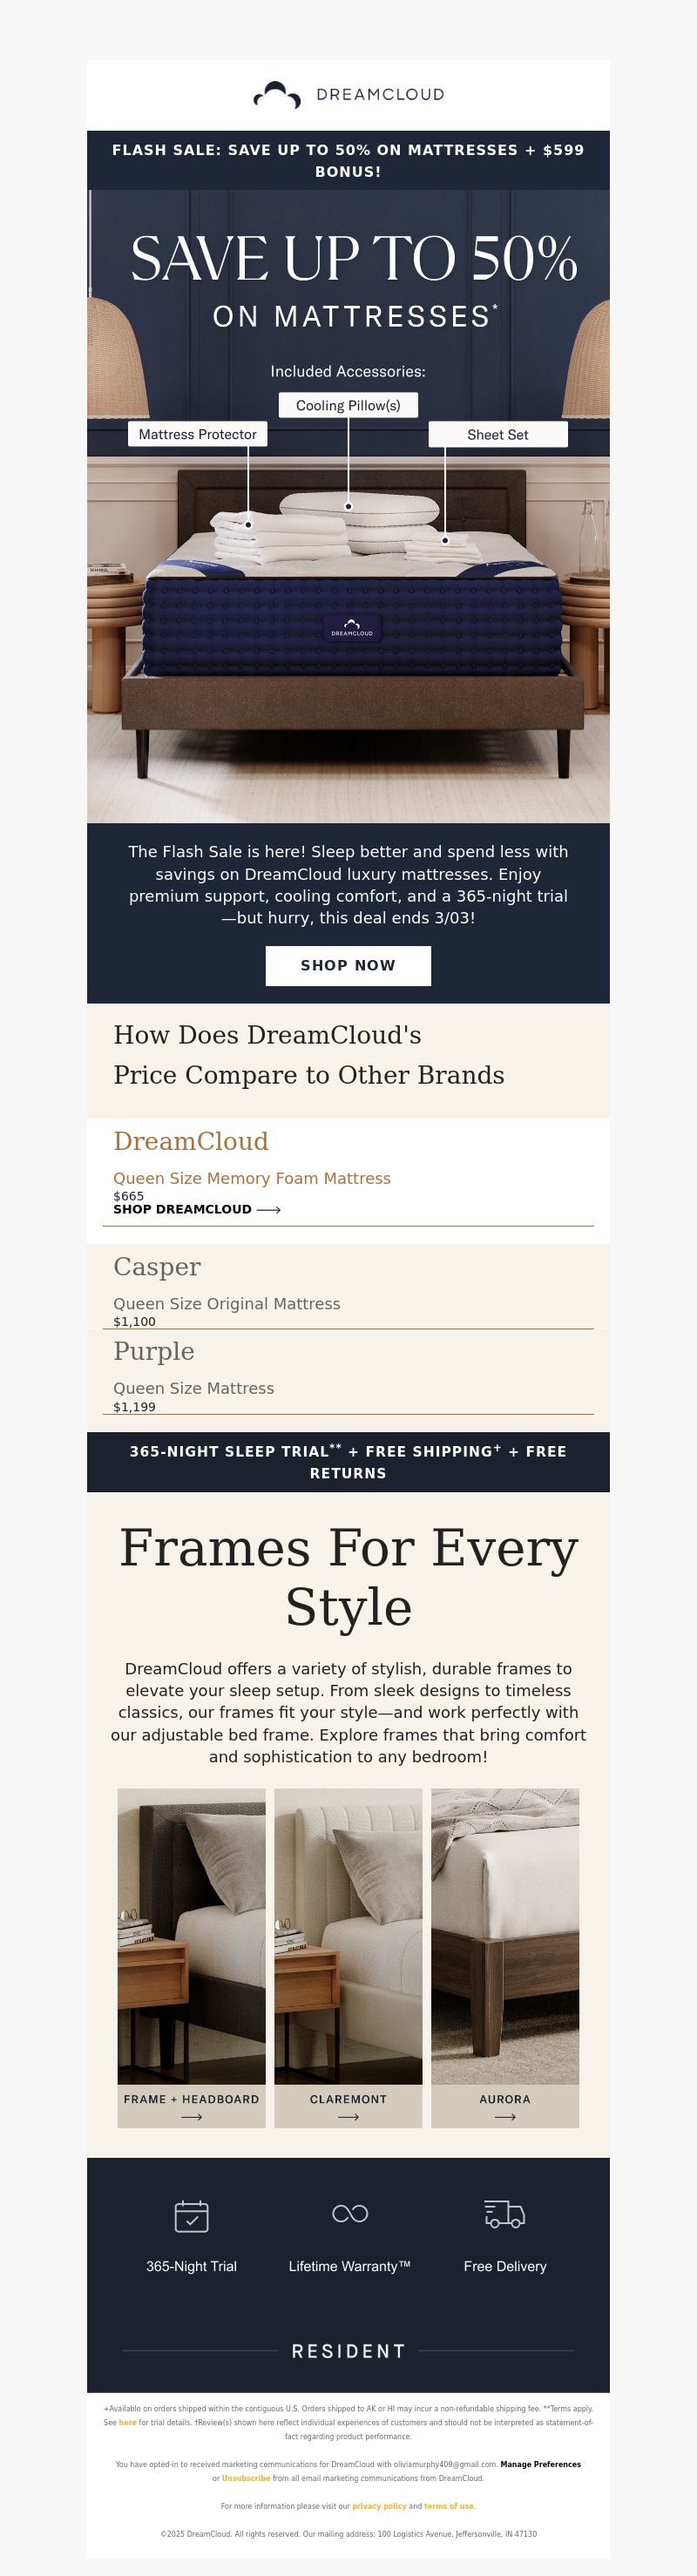Click Manage Preferences in the footer
The width and height of the screenshot is (697, 2576).
[x=540, y=2464]
